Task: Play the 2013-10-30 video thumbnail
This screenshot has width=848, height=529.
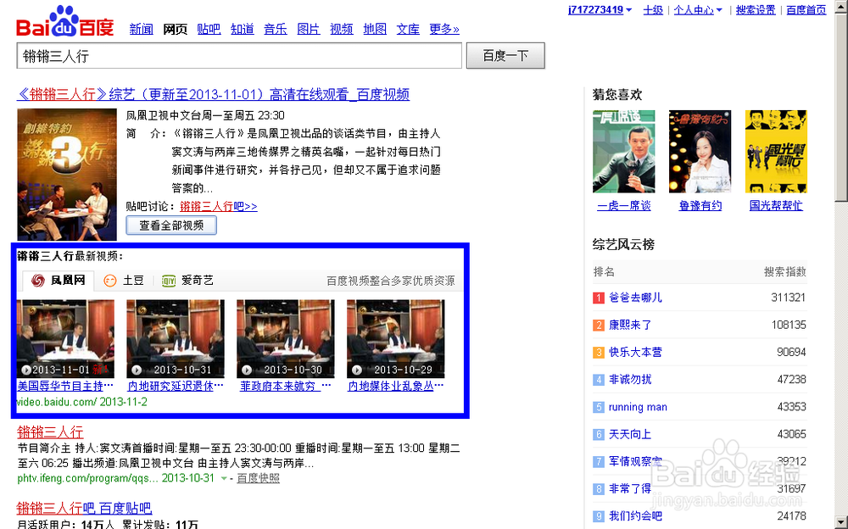Action: (286, 338)
